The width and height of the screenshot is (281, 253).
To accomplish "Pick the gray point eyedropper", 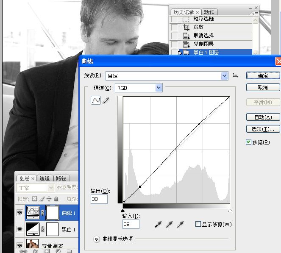I will point(169,224).
